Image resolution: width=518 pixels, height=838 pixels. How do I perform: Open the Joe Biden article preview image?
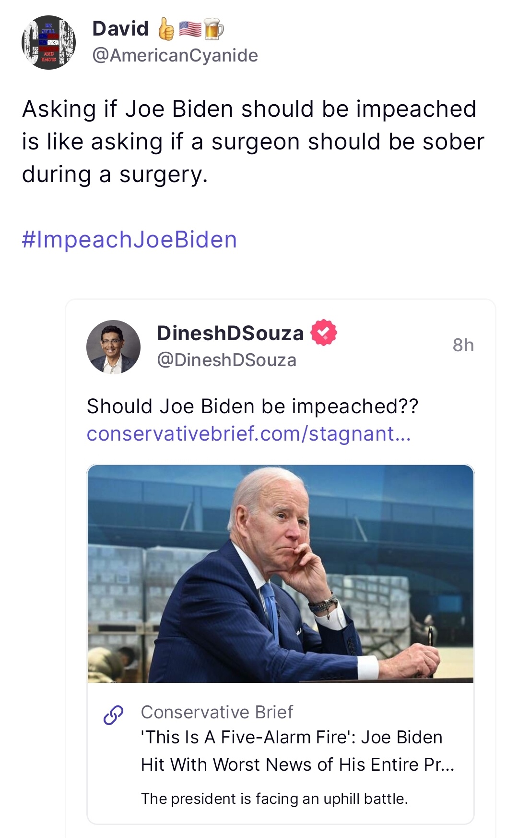tap(280, 573)
